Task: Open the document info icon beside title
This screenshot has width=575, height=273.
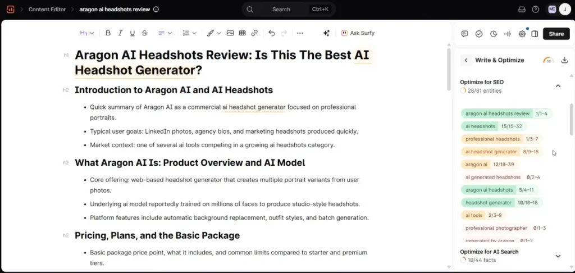Action: 156,10
